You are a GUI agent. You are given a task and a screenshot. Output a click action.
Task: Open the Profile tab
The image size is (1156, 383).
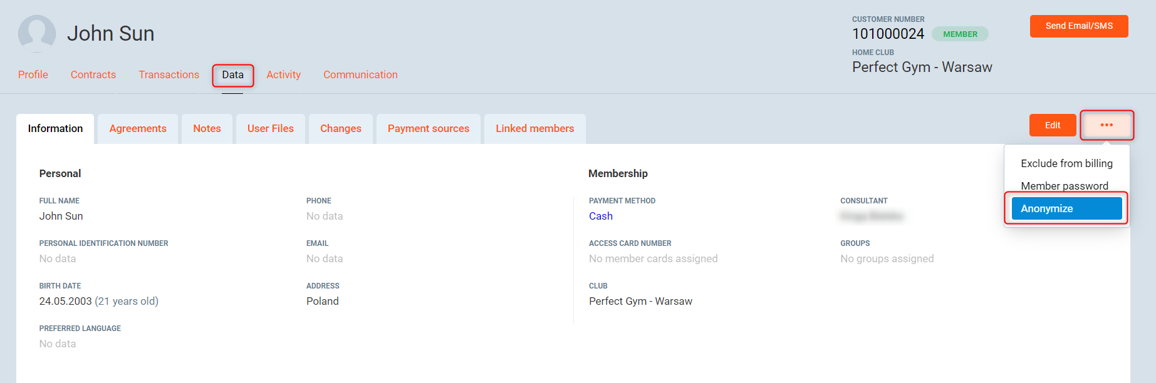(x=33, y=74)
